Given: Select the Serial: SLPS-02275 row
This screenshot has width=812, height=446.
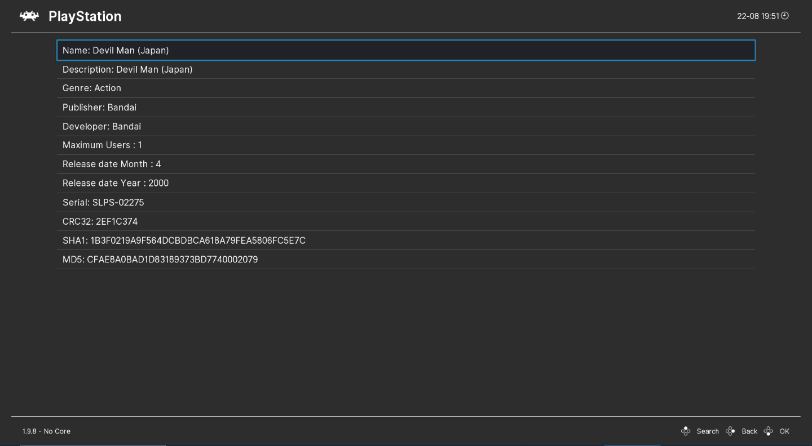Looking at the screenshot, I should click(406, 203).
